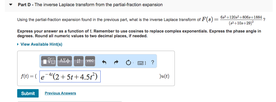Viewport: 276px width, 102px height.
Task: Open the Greek symbols ΑΣΦ palette
Action: click(65, 61)
